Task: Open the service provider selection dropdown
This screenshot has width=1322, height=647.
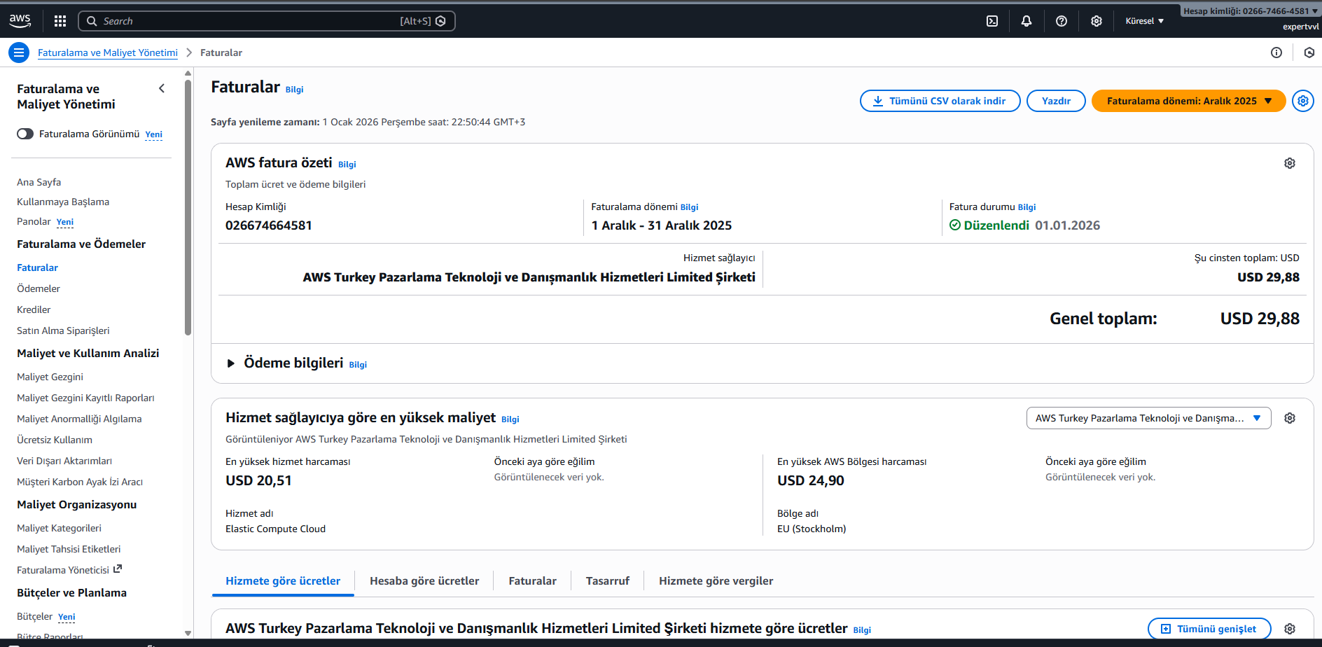Action: click(x=1148, y=418)
